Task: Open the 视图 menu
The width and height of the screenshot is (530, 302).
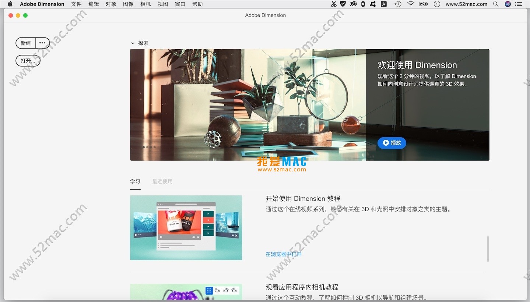Action: click(x=163, y=4)
